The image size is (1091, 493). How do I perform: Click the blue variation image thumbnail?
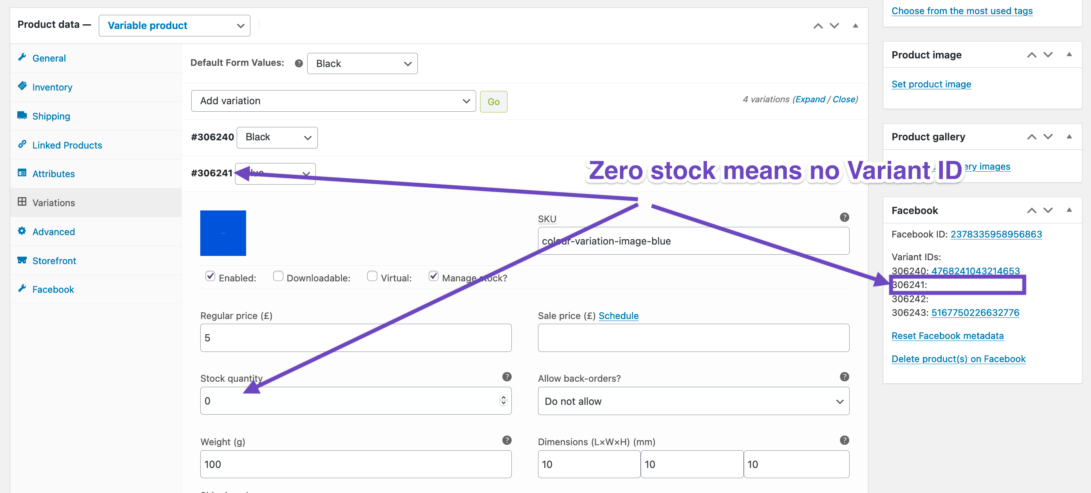click(x=223, y=233)
